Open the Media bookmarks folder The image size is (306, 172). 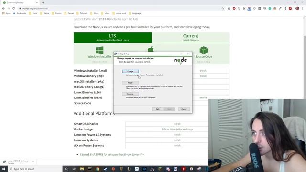44,13
